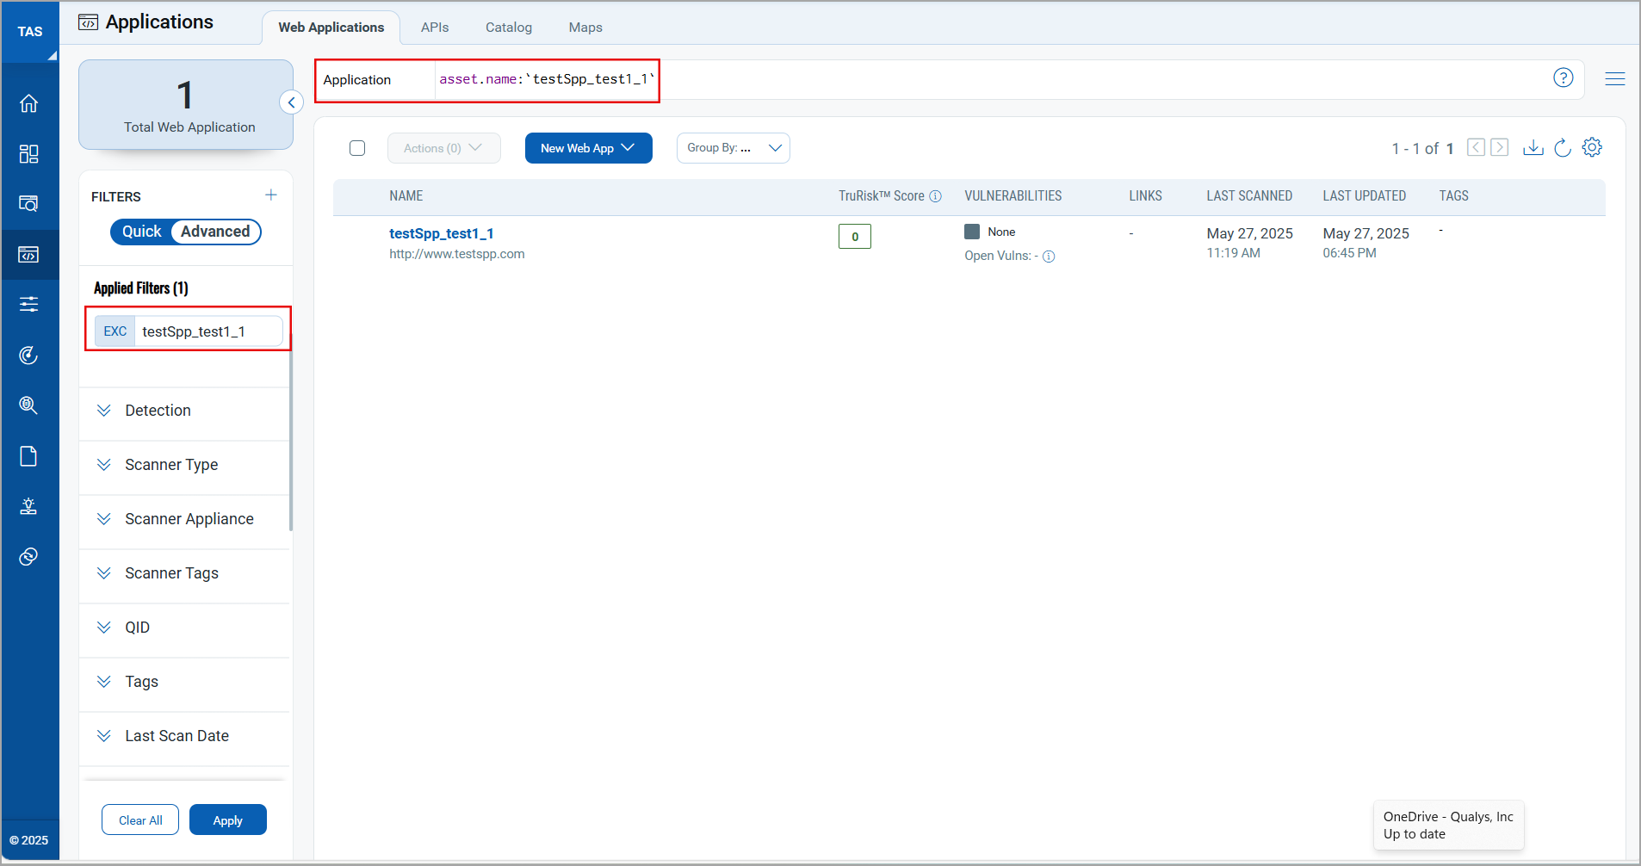Open the search help question icon
Screen dimensions: 1641x866
(x=1563, y=77)
